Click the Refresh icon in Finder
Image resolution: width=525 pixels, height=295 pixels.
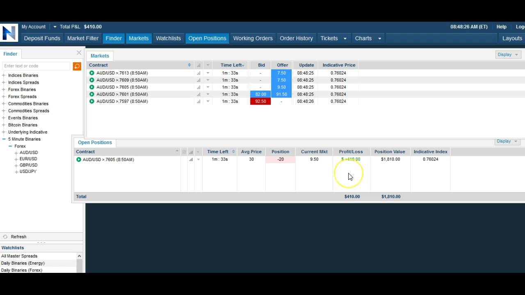(5, 237)
